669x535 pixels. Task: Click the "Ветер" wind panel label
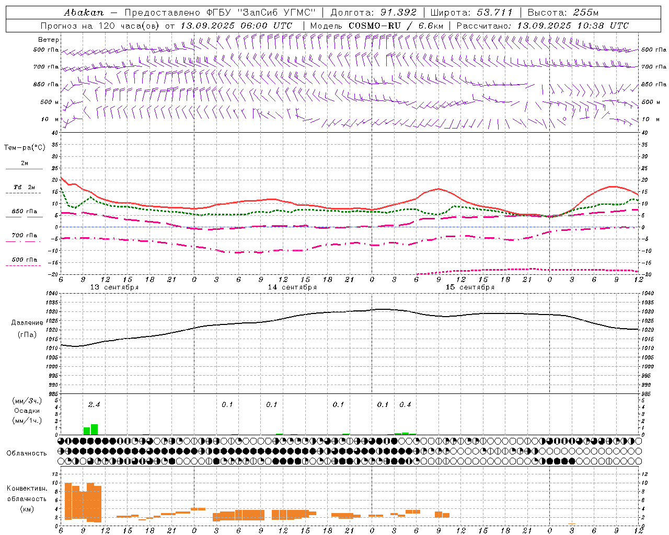tap(49, 40)
